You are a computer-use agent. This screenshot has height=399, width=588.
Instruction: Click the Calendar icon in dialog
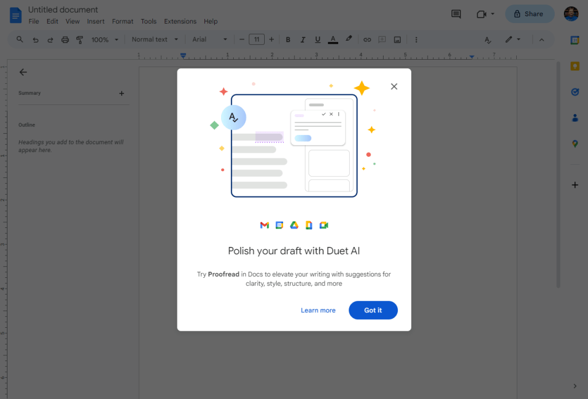point(280,225)
